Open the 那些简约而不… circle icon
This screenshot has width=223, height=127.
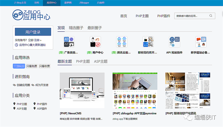click(148, 42)
